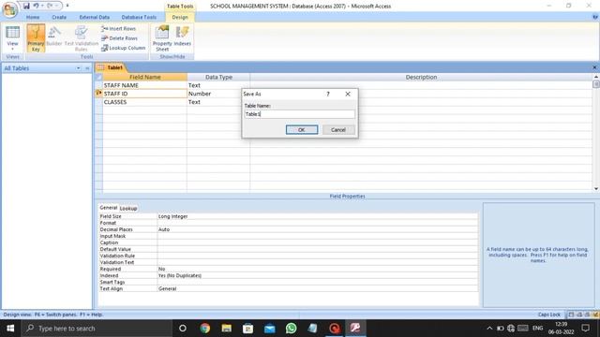Toggle the Property Sheet pane
Screen dimensions: 600x337
162,38
